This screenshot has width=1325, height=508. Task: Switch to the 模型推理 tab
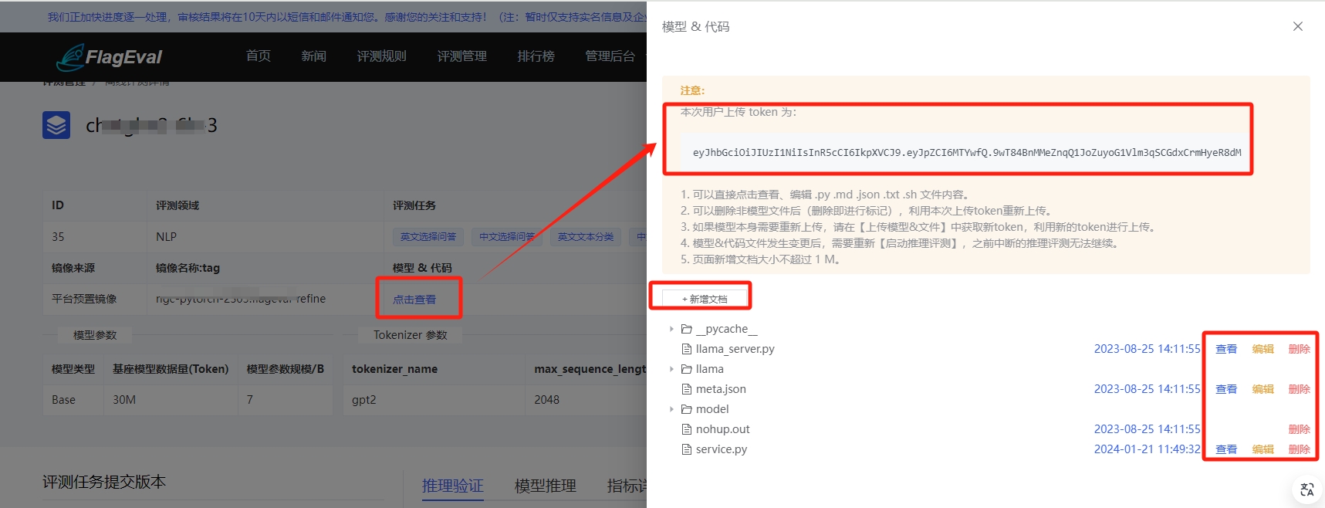[x=545, y=486]
